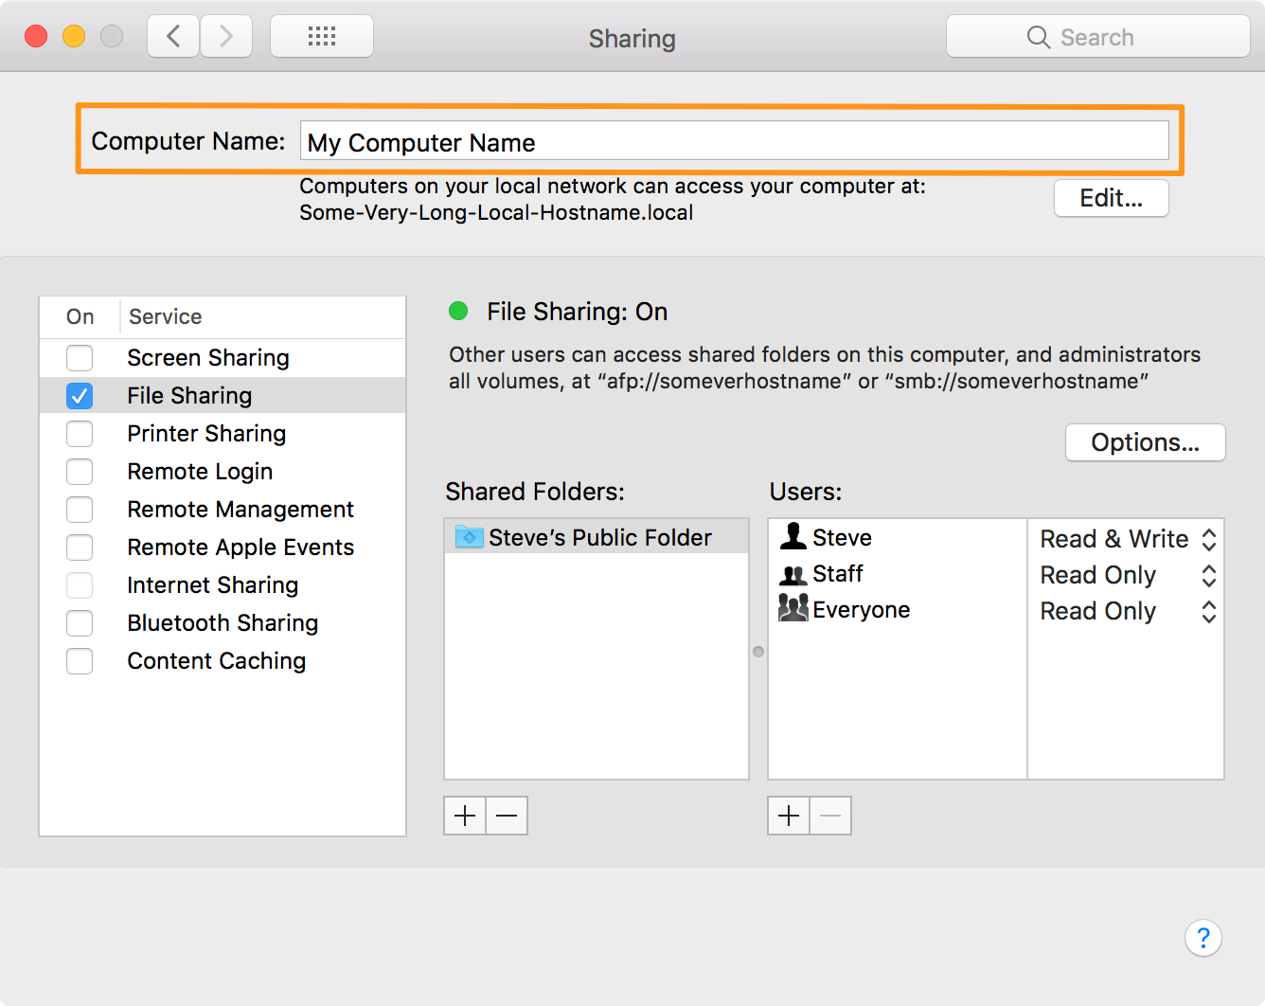Click the Everyone group icon
Viewport: 1265px width, 1006px height.
coord(793,608)
